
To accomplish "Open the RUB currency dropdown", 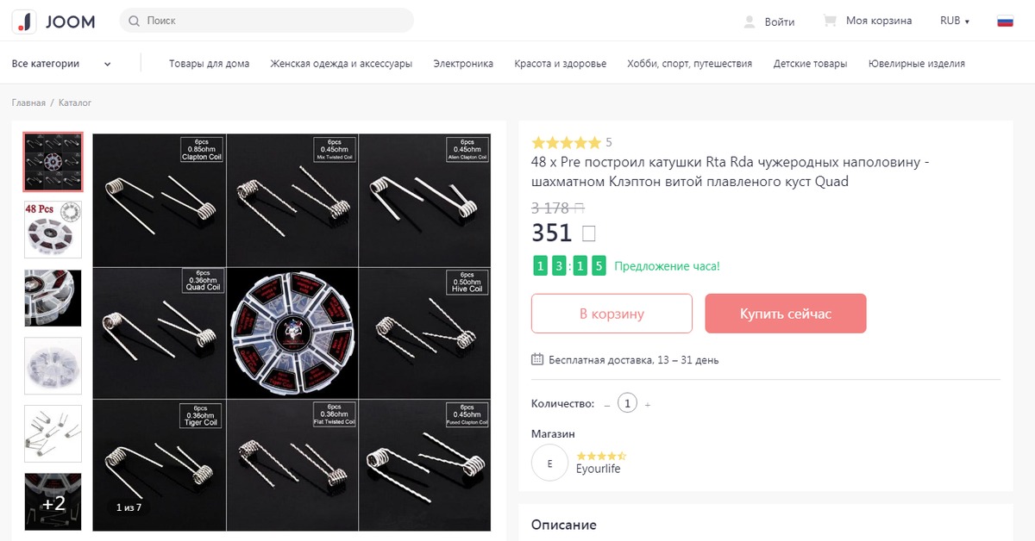I will click(x=955, y=22).
